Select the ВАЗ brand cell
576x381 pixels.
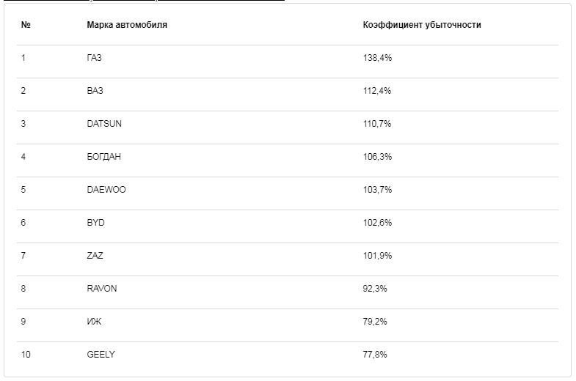tap(95, 91)
